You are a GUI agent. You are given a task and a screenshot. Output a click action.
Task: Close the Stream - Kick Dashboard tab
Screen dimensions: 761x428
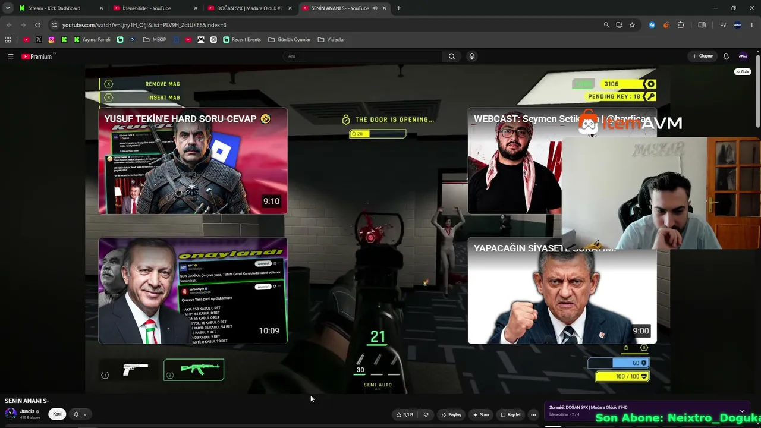tap(101, 8)
